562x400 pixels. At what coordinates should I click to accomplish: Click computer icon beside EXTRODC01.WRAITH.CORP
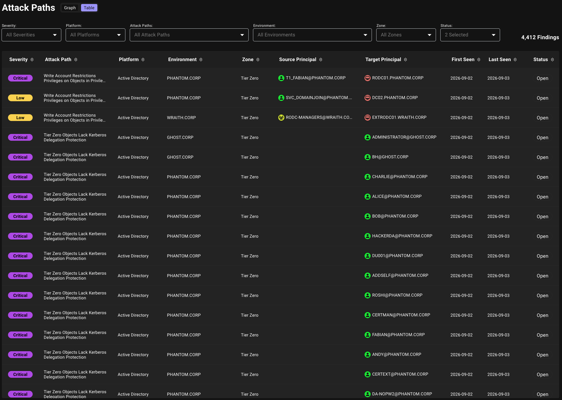coord(368,118)
